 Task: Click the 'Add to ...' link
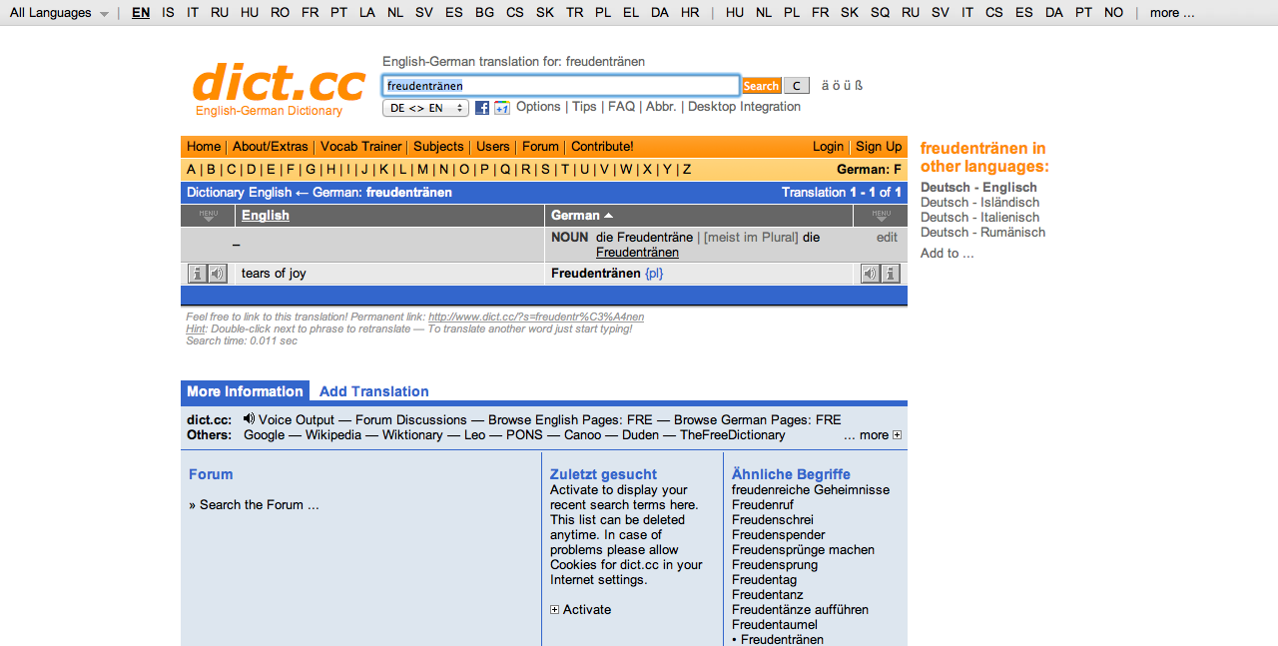point(948,254)
